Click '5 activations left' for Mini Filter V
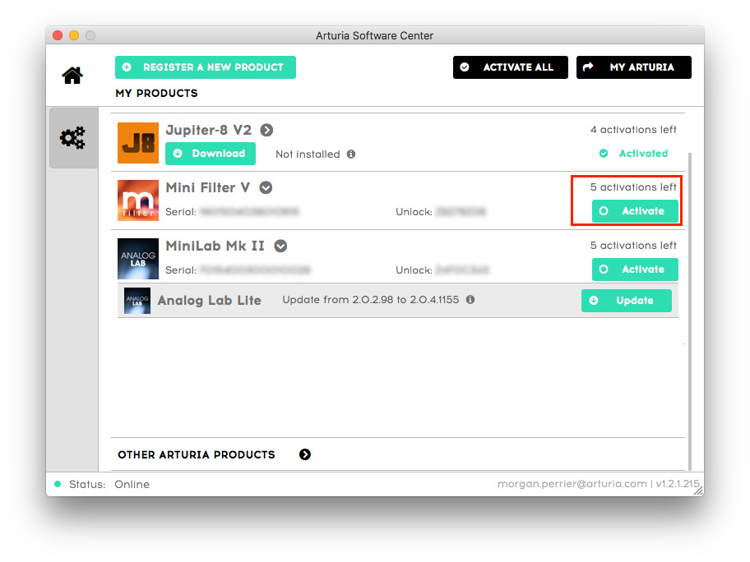The image size is (750, 562). 633,187
